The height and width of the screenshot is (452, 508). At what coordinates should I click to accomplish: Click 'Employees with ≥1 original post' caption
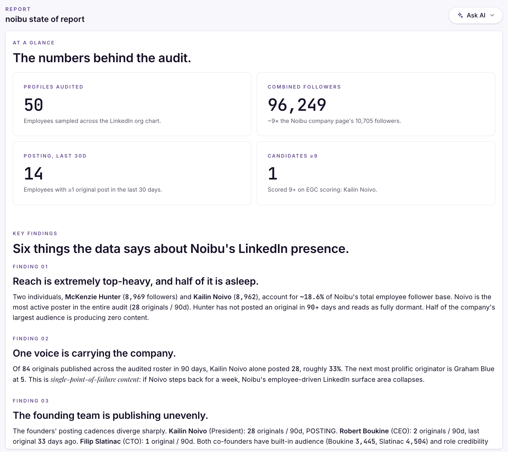[93, 190]
